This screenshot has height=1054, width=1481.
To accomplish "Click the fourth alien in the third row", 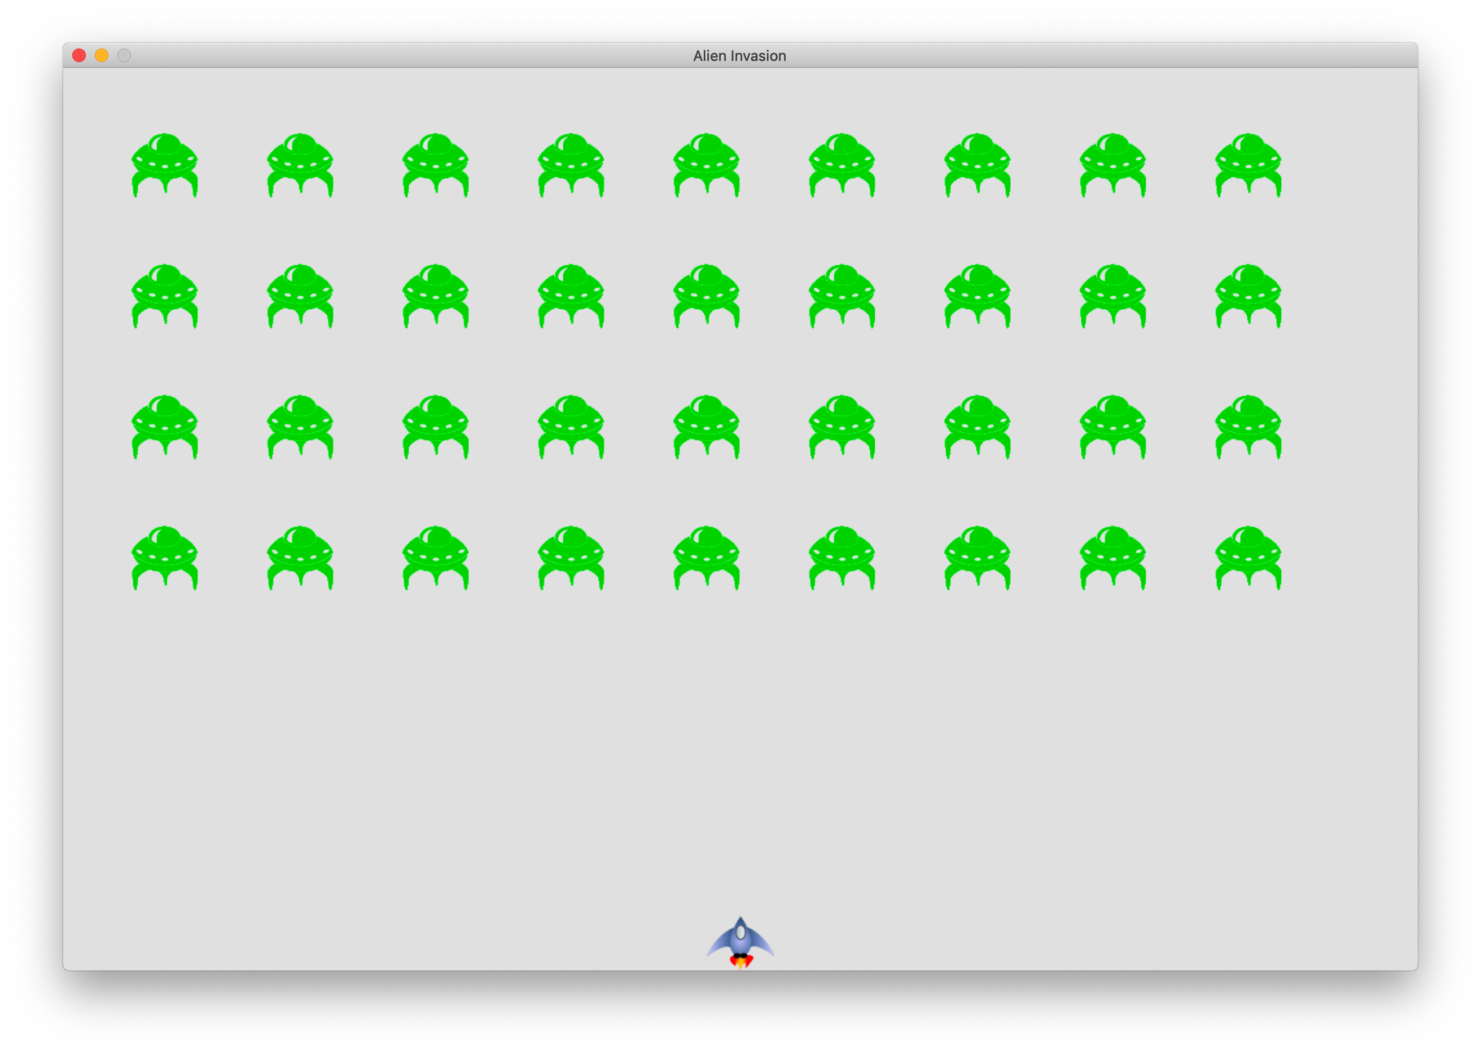I will click(x=571, y=427).
